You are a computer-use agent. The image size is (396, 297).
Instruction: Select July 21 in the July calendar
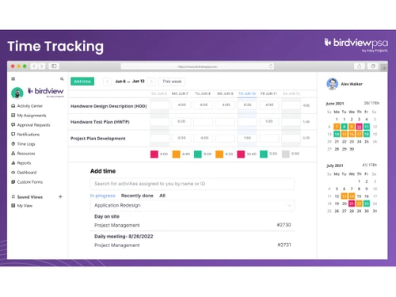pos(352,204)
